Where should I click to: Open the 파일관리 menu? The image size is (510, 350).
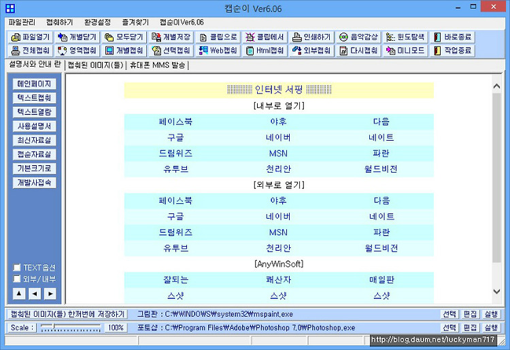[x=22, y=22]
